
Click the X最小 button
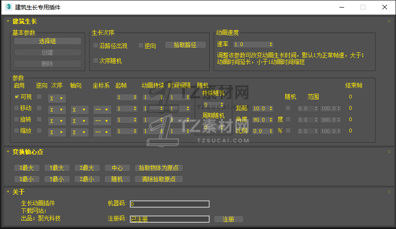click(x=27, y=179)
